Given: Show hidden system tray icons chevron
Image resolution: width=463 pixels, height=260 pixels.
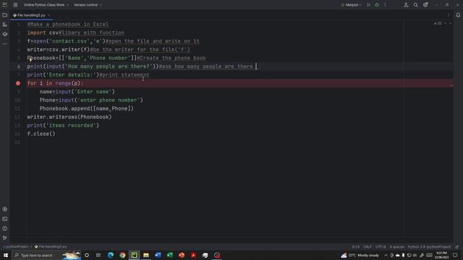Looking at the screenshot, I should point(386,255).
